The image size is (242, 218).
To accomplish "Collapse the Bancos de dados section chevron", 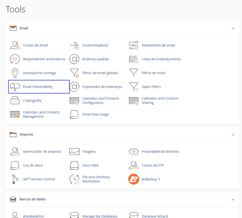I will pyautogui.click(x=233, y=200).
